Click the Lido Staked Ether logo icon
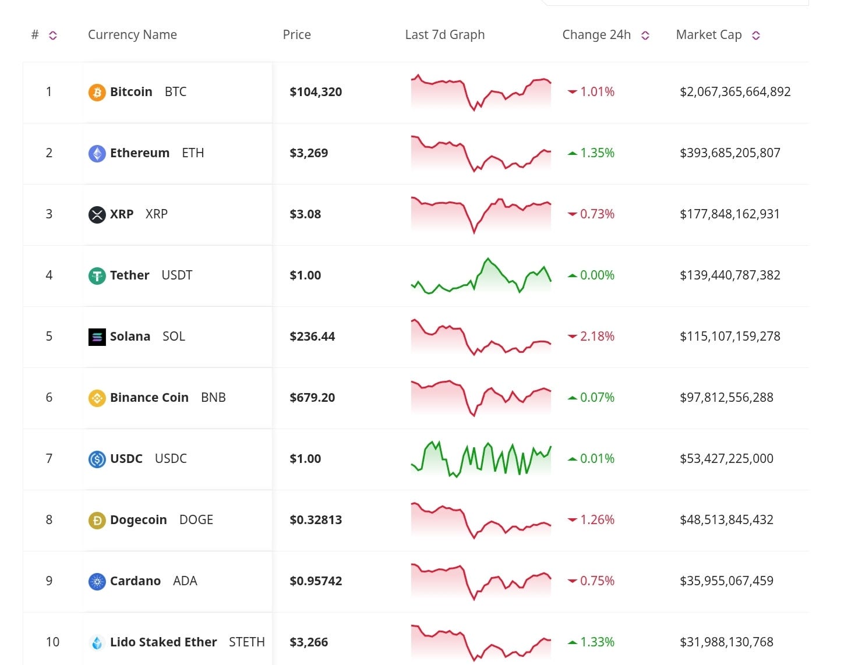The height and width of the screenshot is (665, 844). tap(97, 643)
